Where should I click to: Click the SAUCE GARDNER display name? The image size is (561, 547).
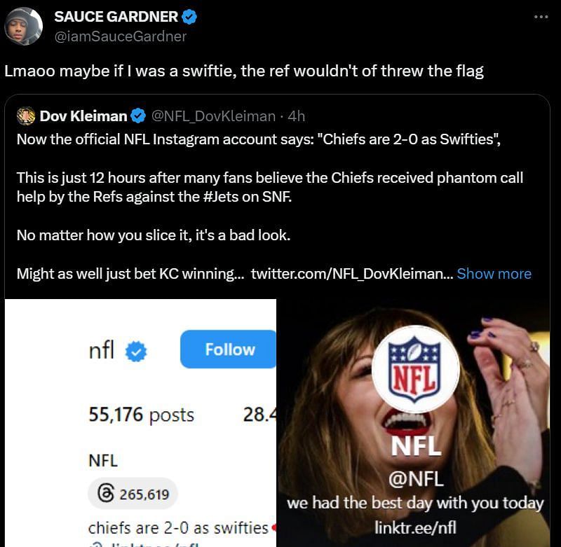click(x=116, y=17)
